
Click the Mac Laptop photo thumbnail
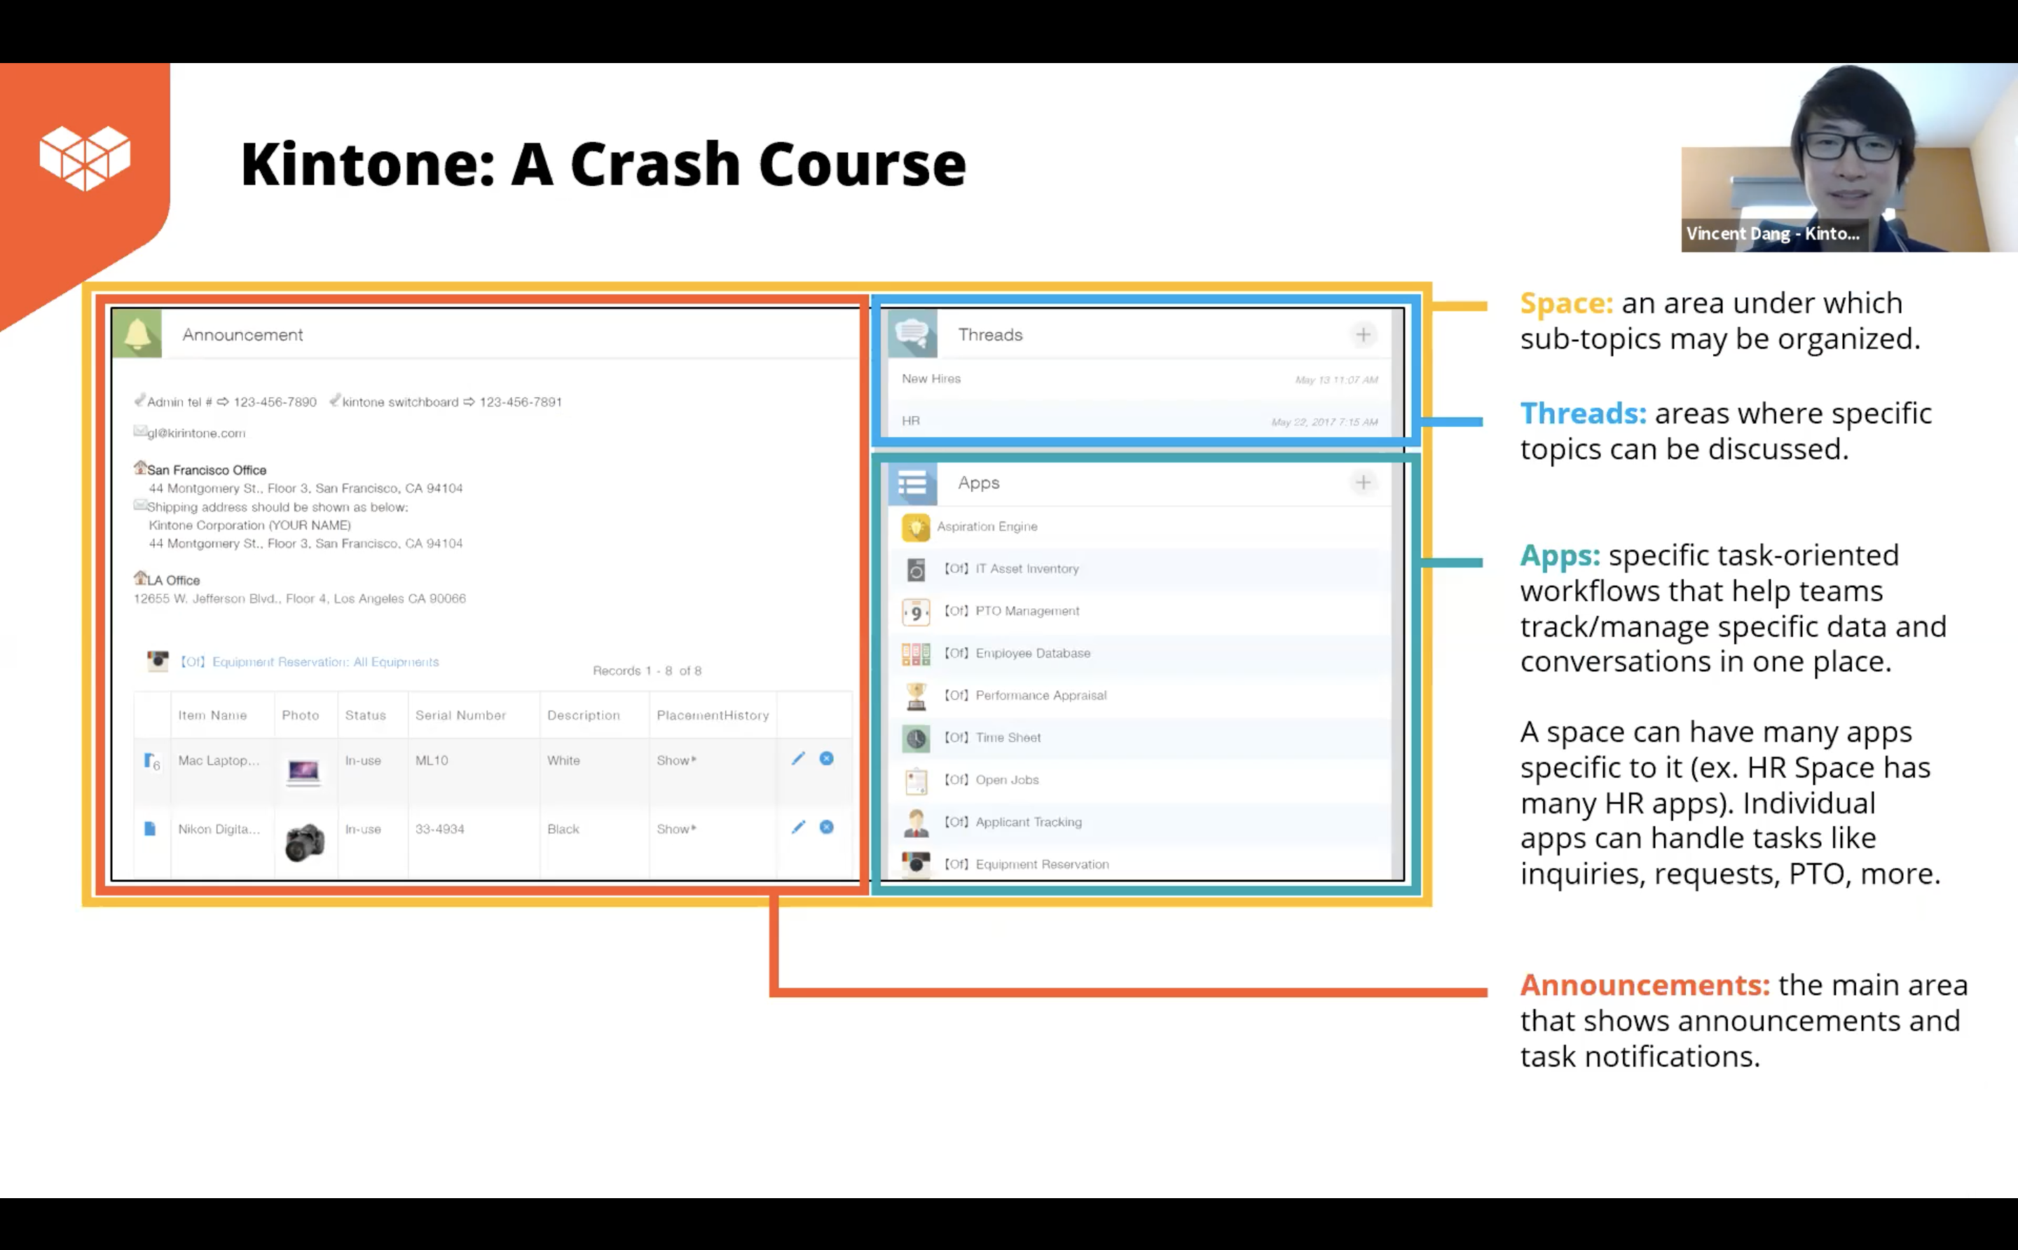[x=303, y=771]
